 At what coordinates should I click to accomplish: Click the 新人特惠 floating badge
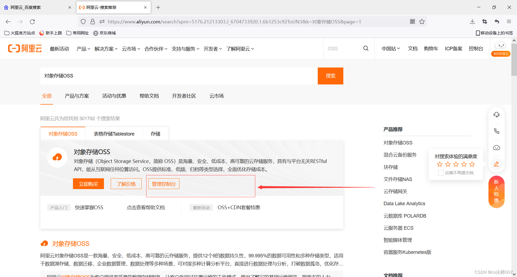[x=497, y=191]
